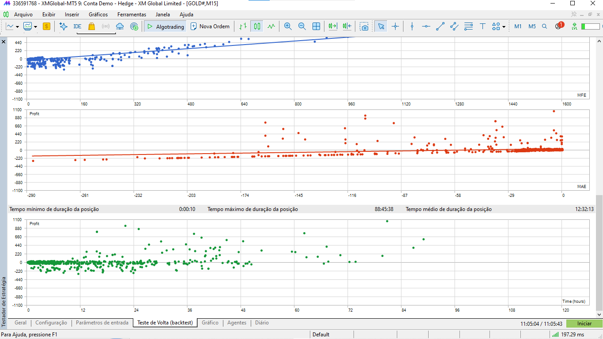Click the gold dollar market watch icon
Image resolution: width=603 pixels, height=339 pixels.
(x=46, y=26)
